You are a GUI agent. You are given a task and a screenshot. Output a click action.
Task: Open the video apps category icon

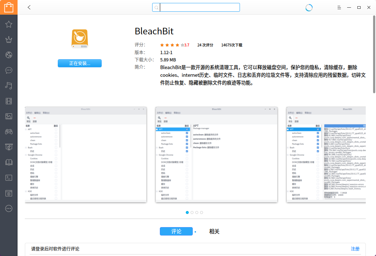tap(9, 101)
